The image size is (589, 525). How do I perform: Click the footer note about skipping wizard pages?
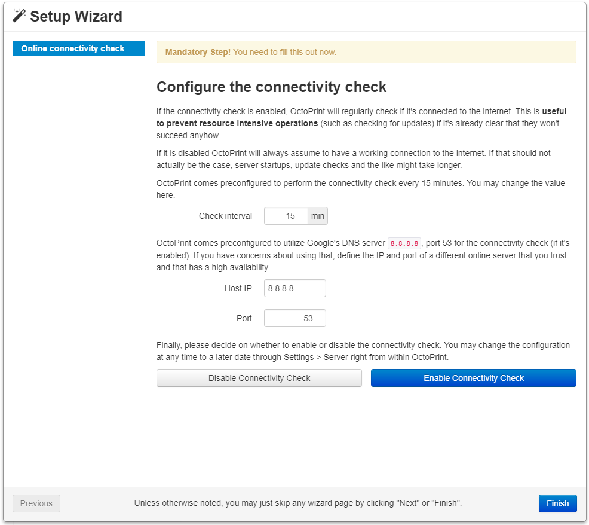[298, 503]
